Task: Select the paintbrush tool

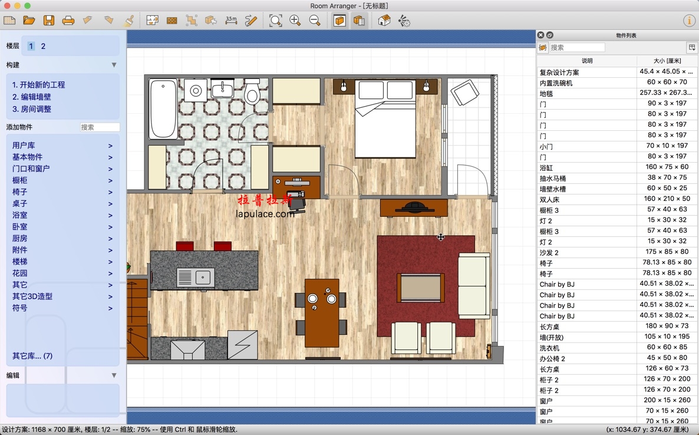Action: 129,21
